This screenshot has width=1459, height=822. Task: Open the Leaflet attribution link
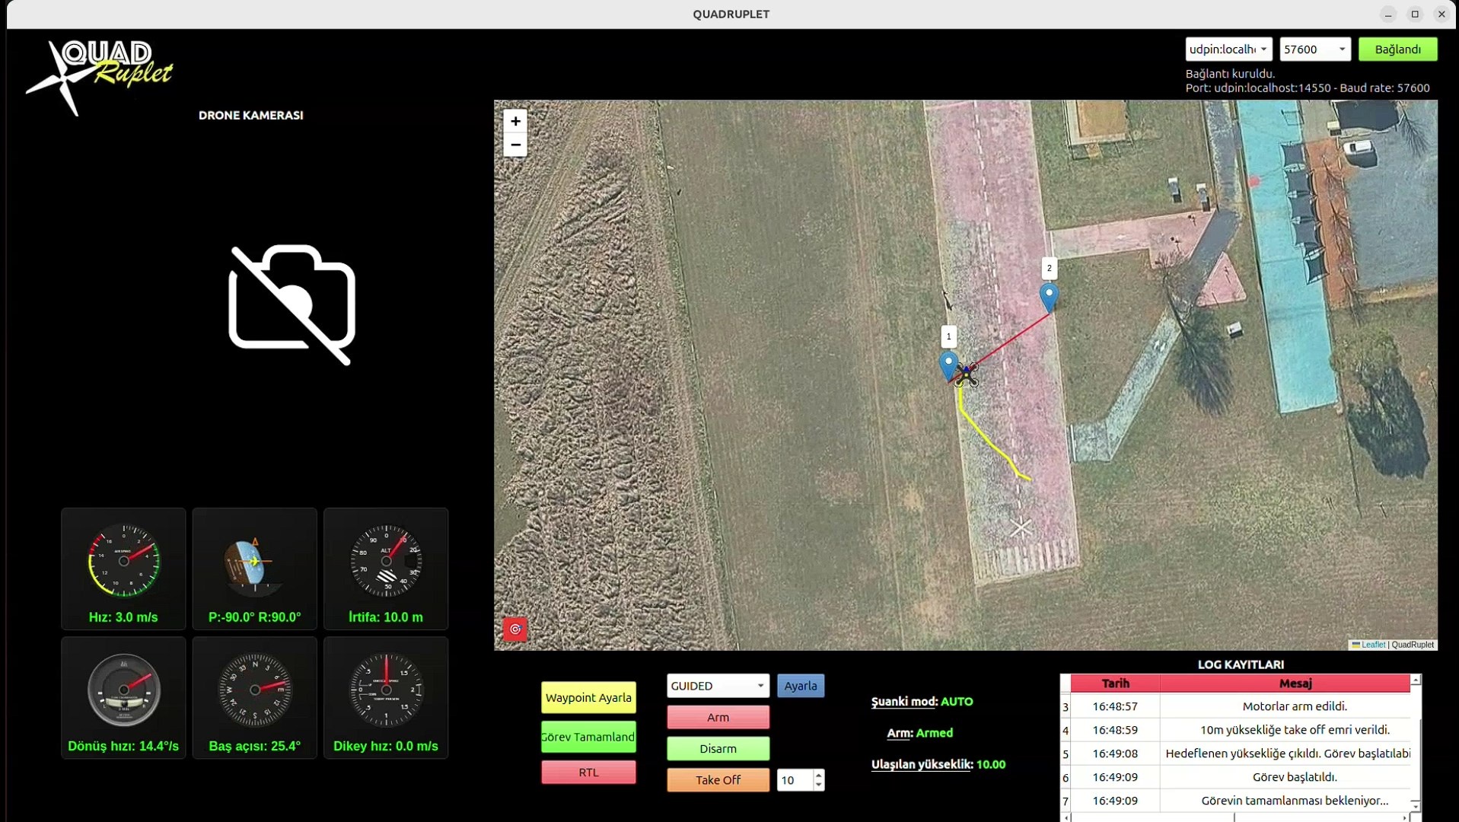pos(1373,645)
